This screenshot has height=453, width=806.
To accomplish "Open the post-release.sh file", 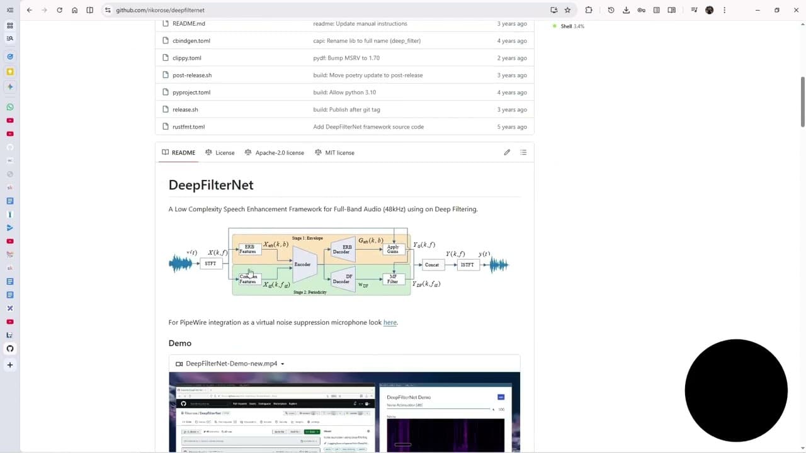I will point(192,75).
